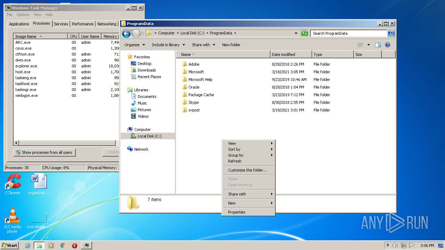The image size is (445, 250).
Task: Select the Adobe folder icon
Action: [185, 64]
